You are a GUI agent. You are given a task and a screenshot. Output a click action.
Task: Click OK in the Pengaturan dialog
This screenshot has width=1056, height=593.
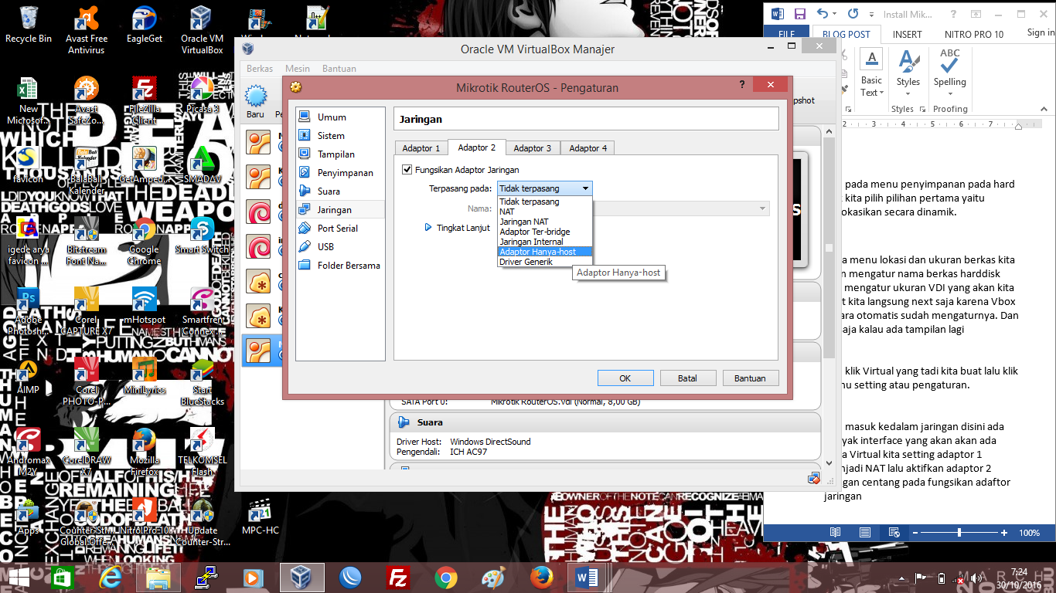pos(625,378)
